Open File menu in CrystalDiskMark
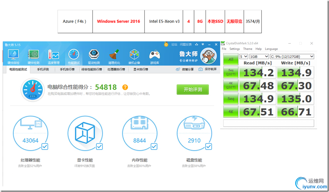 [x=224, y=49]
